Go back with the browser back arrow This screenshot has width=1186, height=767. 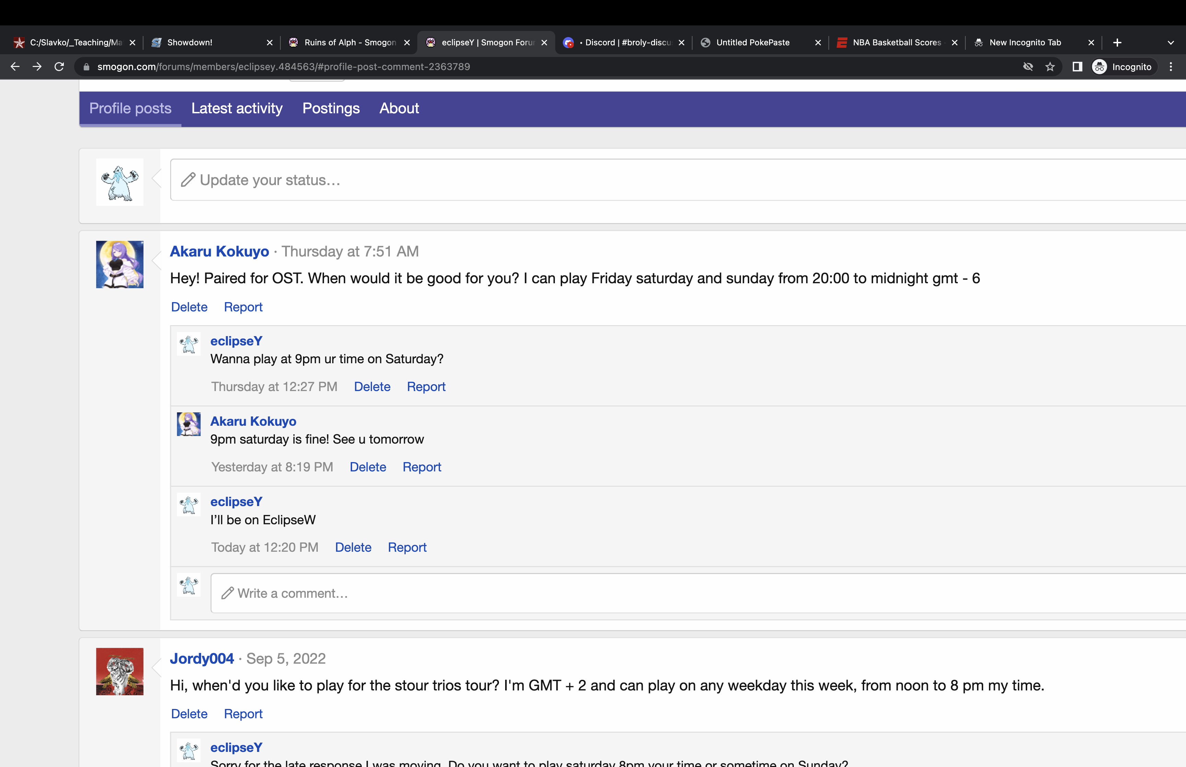(x=15, y=67)
